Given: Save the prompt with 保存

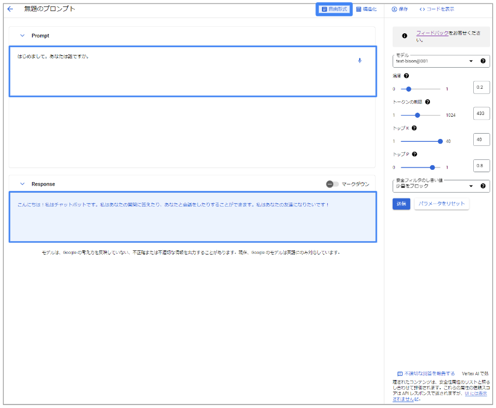Looking at the screenshot, I should 400,9.
